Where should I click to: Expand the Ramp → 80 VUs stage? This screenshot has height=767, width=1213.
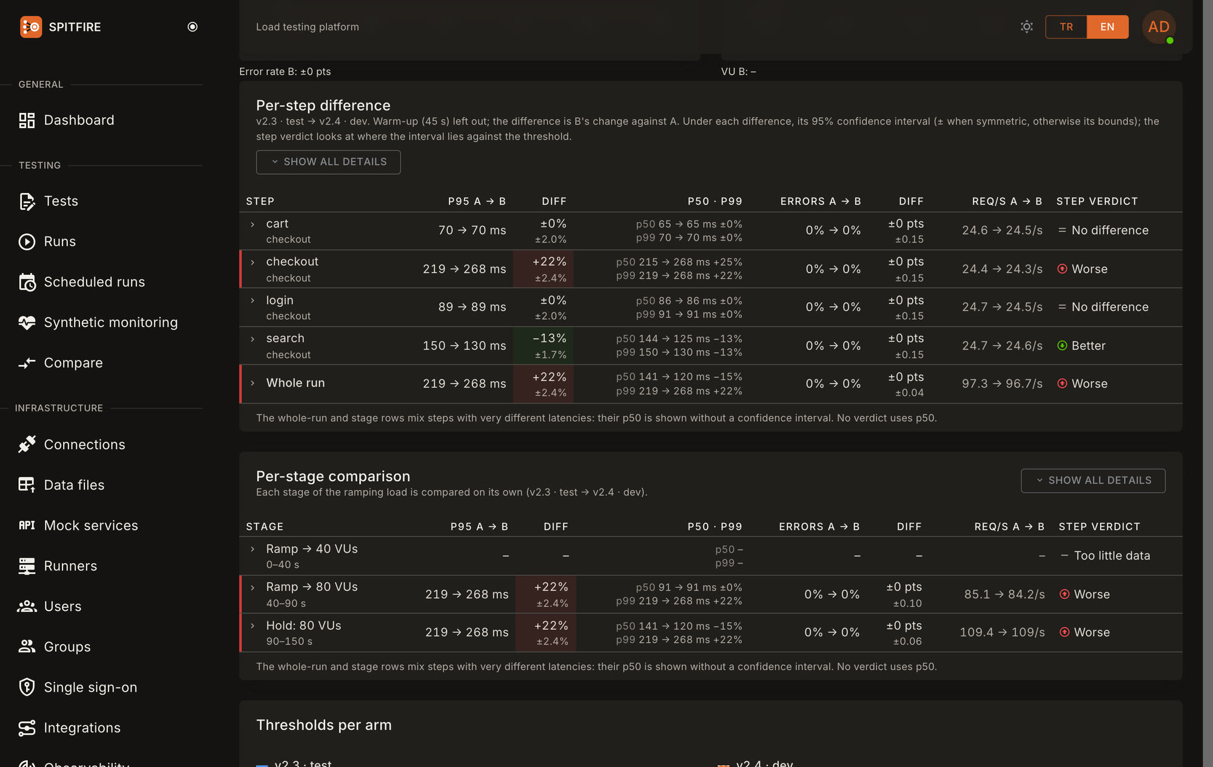253,587
